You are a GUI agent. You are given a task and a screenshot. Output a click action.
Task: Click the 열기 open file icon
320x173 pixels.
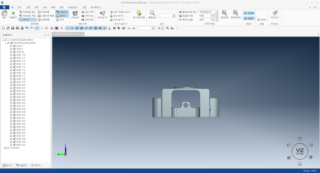4,13
